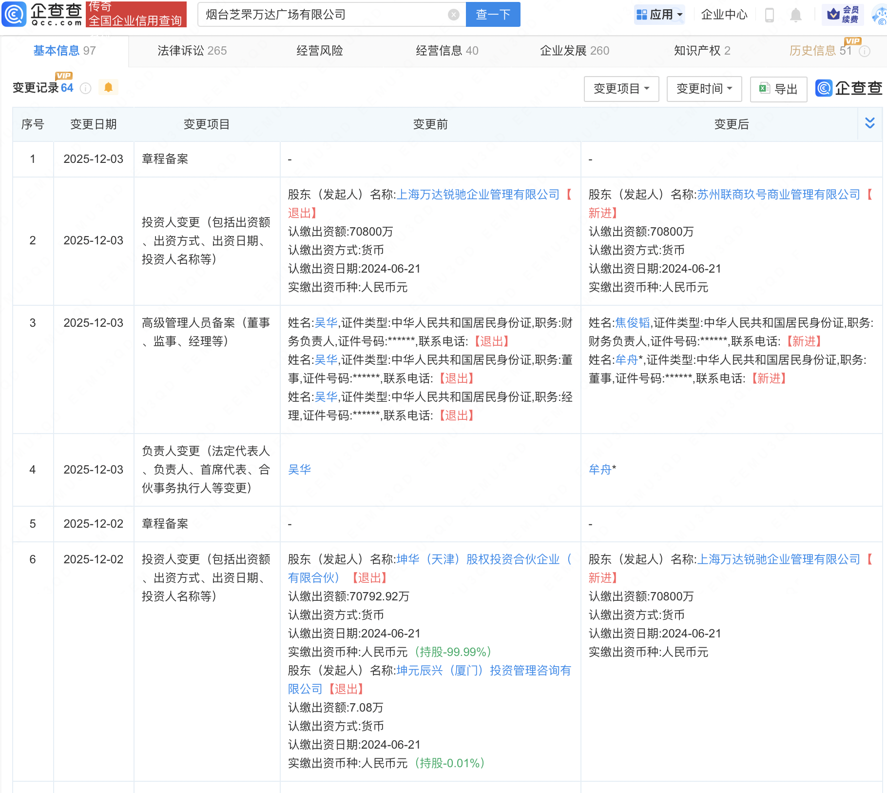Click the info icon next to 历史信息
This screenshot has height=793, width=887.
pyautogui.click(x=865, y=51)
